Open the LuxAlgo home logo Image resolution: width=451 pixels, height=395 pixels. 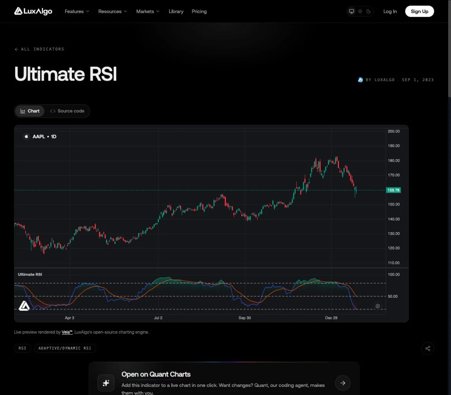(33, 11)
